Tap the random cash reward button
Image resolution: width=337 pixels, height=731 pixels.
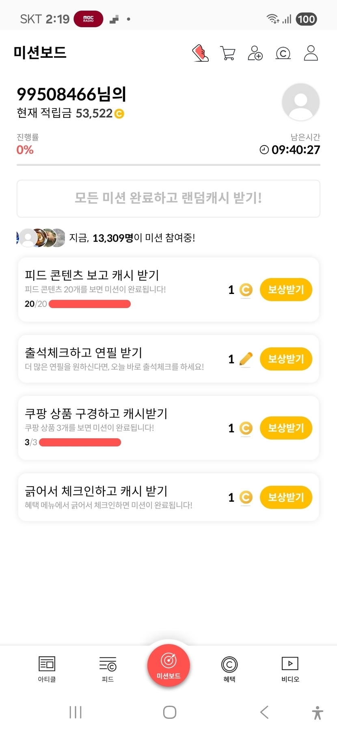[168, 198]
